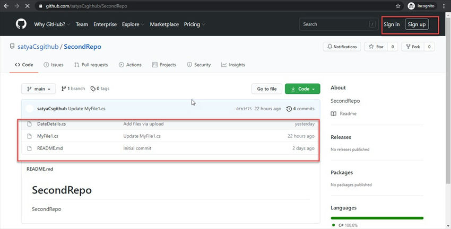
Task: Open Chrome three-dot menu
Action: 444,6
